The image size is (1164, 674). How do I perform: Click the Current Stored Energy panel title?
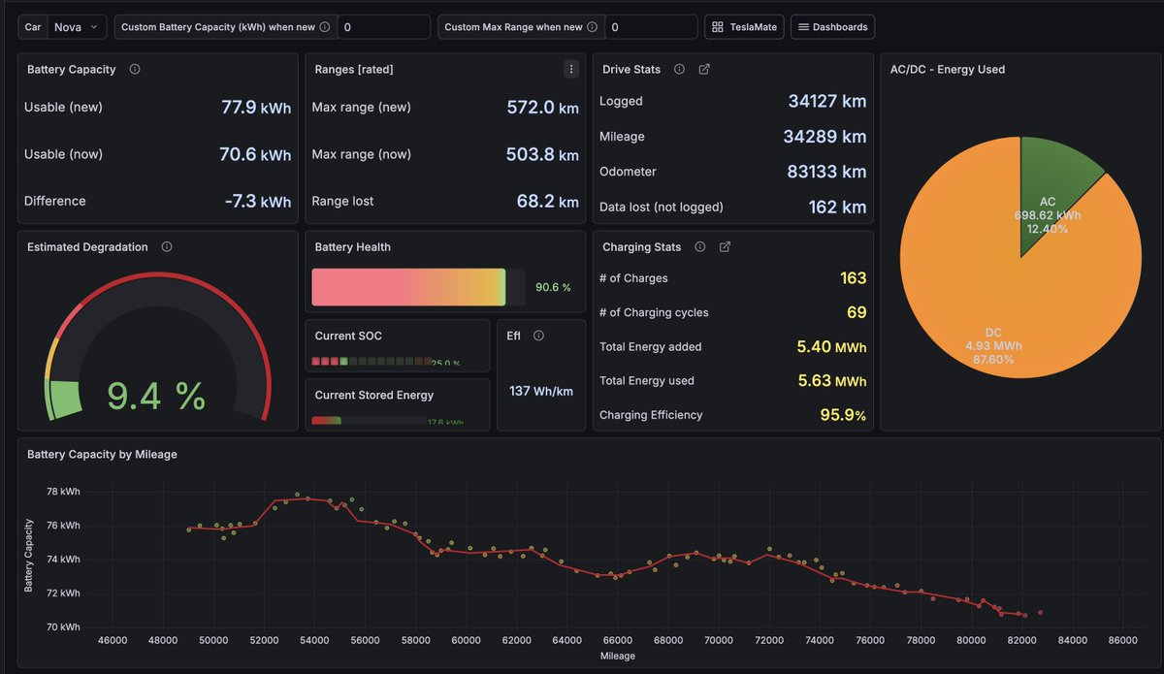[x=374, y=395]
